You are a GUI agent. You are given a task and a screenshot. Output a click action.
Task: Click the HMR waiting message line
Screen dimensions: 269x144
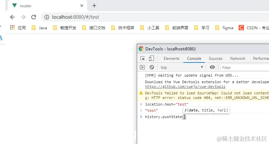point(192,75)
